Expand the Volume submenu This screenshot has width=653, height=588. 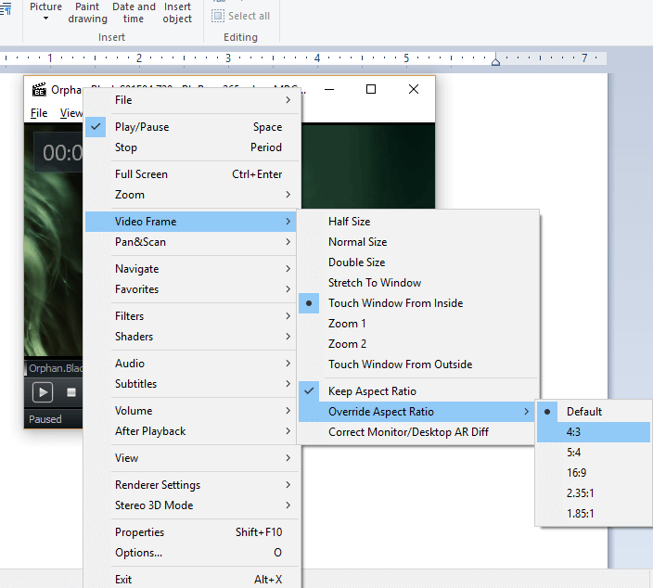[191, 411]
